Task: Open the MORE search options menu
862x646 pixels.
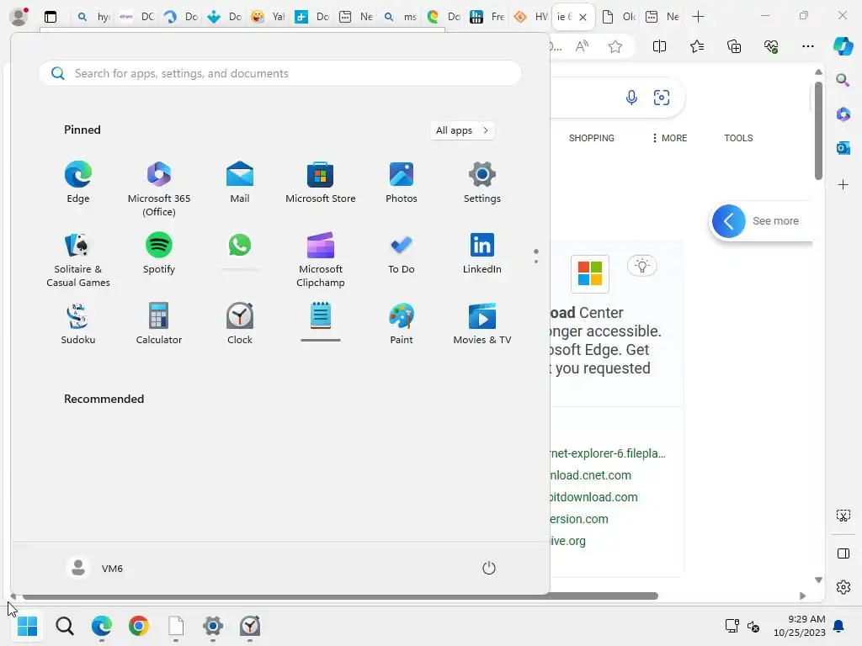Action: (669, 138)
